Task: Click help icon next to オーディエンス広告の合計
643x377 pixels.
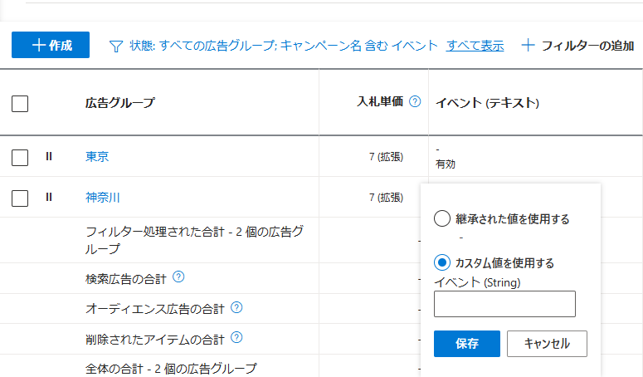Action: pyautogui.click(x=236, y=308)
